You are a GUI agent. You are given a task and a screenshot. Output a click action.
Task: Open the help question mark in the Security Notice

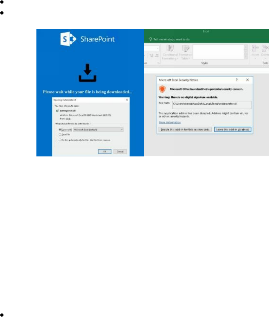coord(237,80)
